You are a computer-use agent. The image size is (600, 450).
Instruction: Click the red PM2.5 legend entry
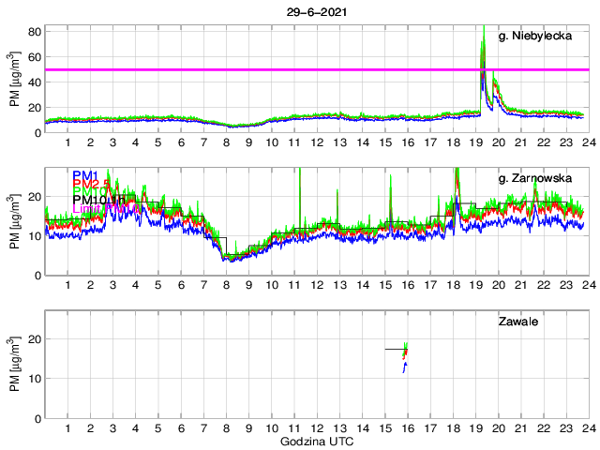coord(90,184)
